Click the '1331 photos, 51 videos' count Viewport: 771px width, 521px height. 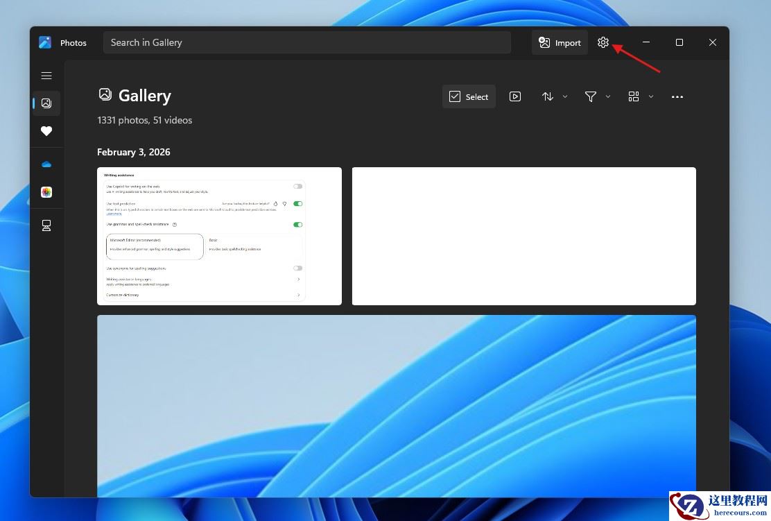pos(144,120)
